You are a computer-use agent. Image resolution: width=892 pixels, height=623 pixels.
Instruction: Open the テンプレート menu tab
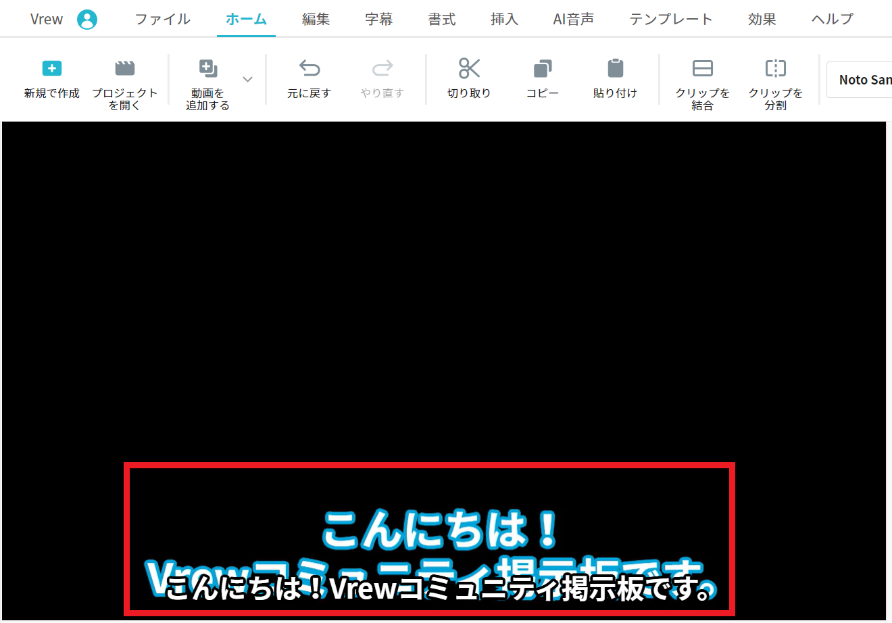[x=671, y=19]
